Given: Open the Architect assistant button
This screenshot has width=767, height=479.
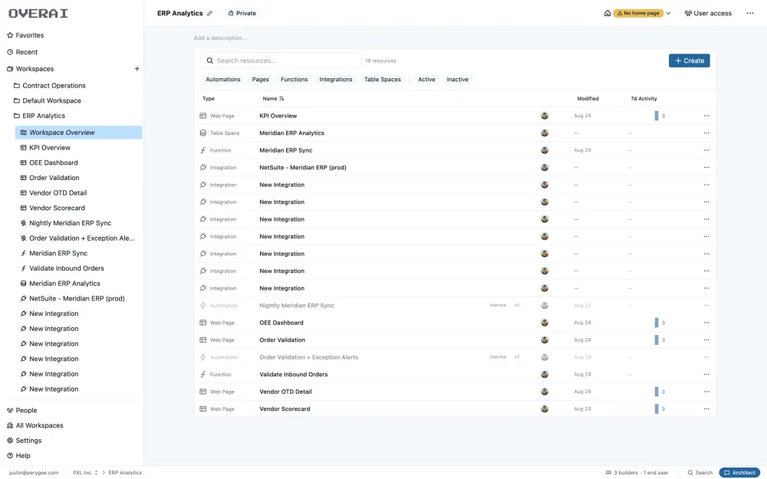Looking at the screenshot, I should pos(739,473).
